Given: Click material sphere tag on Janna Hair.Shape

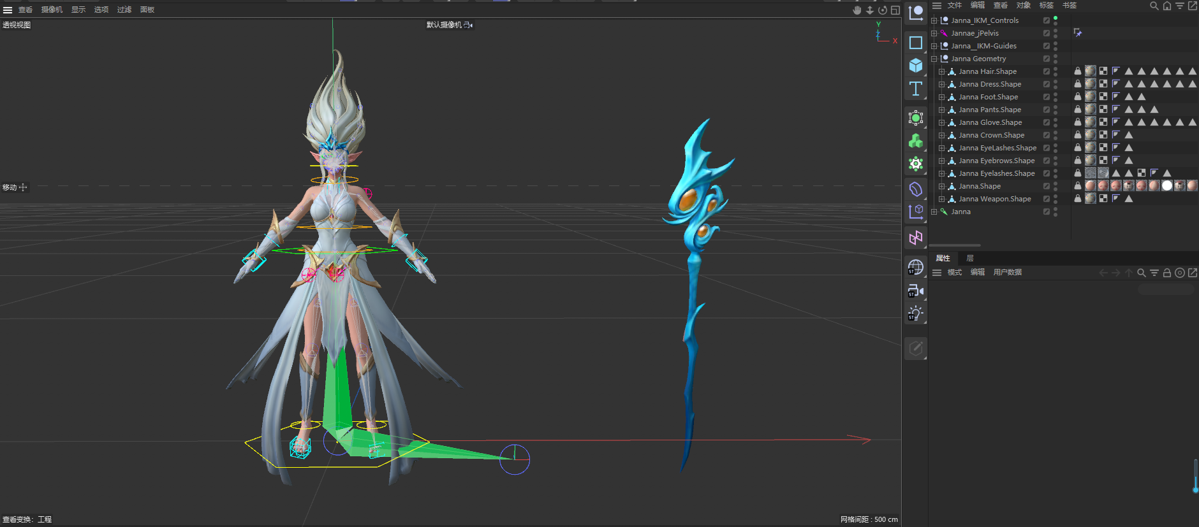Looking at the screenshot, I should point(1091,71).
